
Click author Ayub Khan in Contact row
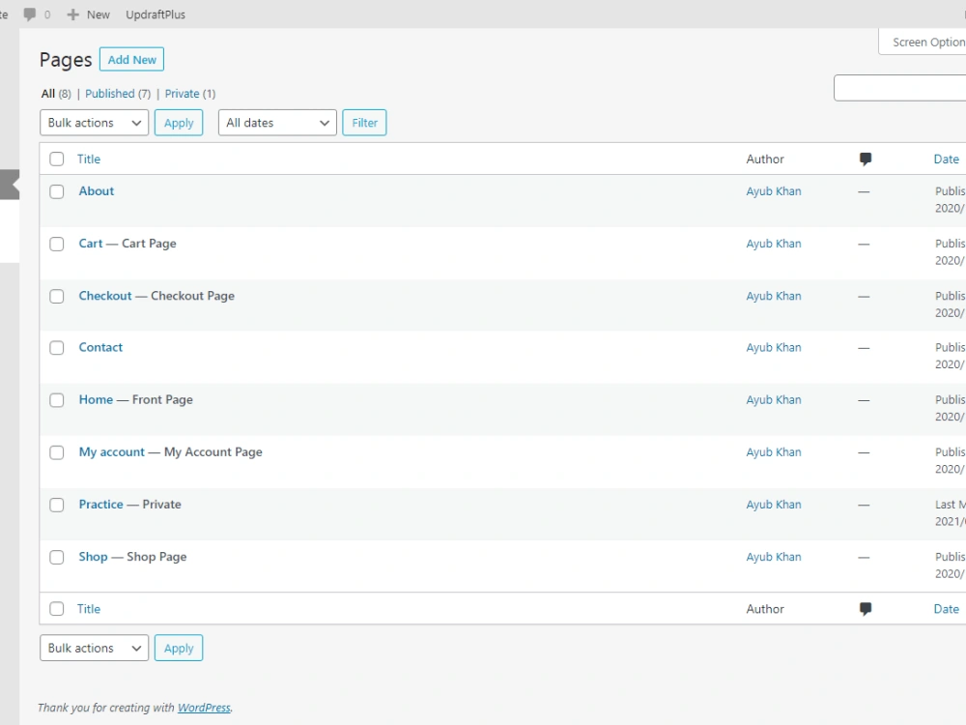(774, 347)
